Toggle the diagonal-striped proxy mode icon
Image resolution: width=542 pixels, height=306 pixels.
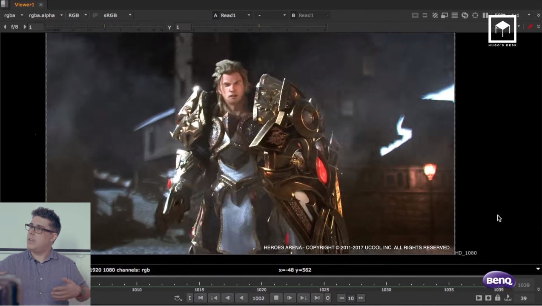click(435, 15)
